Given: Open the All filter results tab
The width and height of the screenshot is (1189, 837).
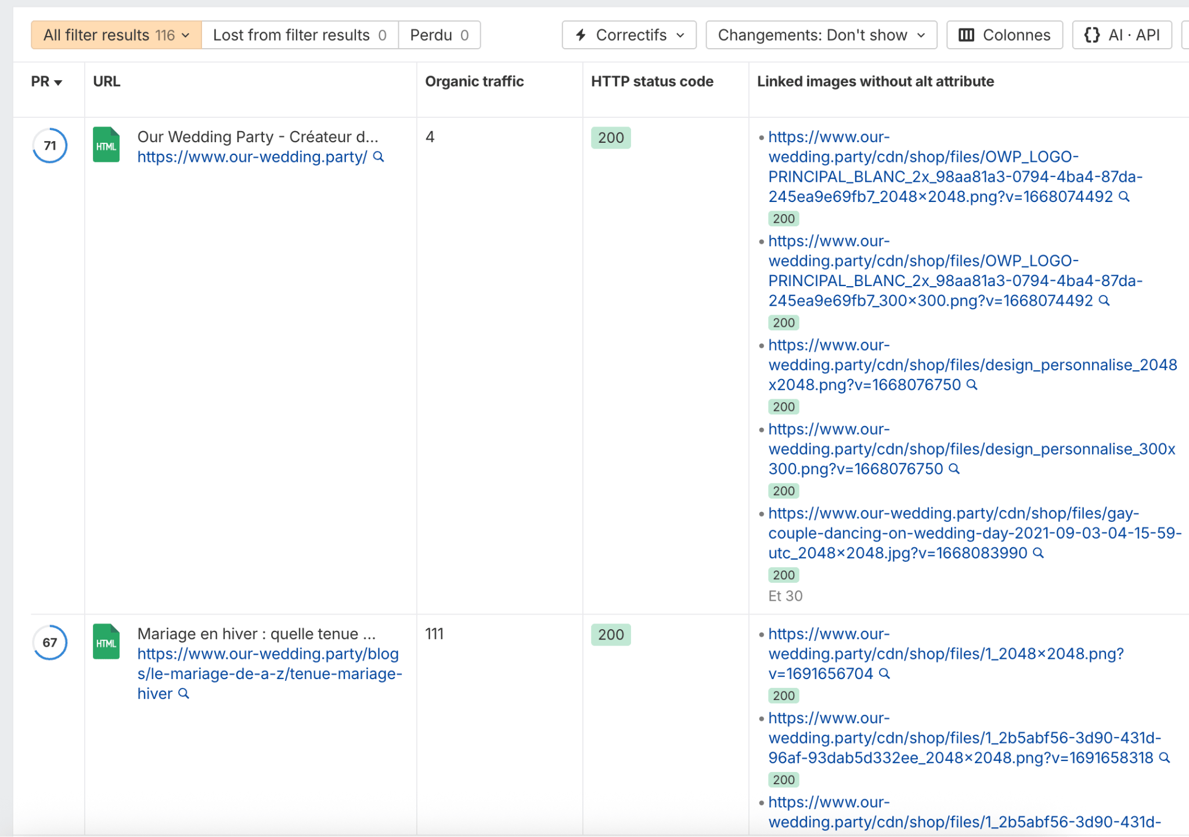Looking at the screenshot, I should 116,35.
